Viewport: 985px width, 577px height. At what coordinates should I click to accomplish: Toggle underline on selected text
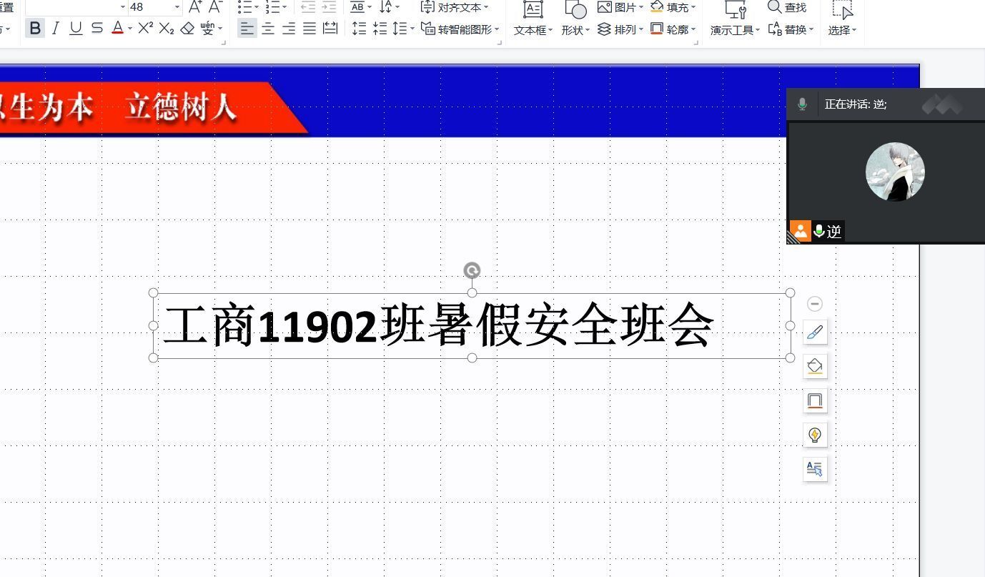76,29
